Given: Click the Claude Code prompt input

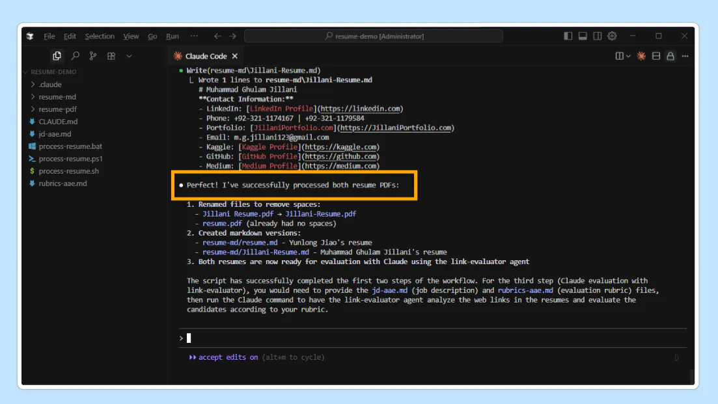Looking at the screenshot, I should [x=433, y=338].
